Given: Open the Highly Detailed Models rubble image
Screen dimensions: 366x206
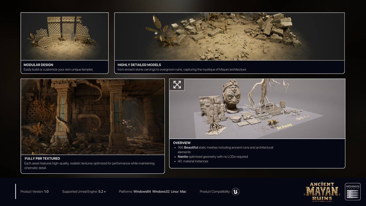Looking at the screenshot, I should [229, 36].
